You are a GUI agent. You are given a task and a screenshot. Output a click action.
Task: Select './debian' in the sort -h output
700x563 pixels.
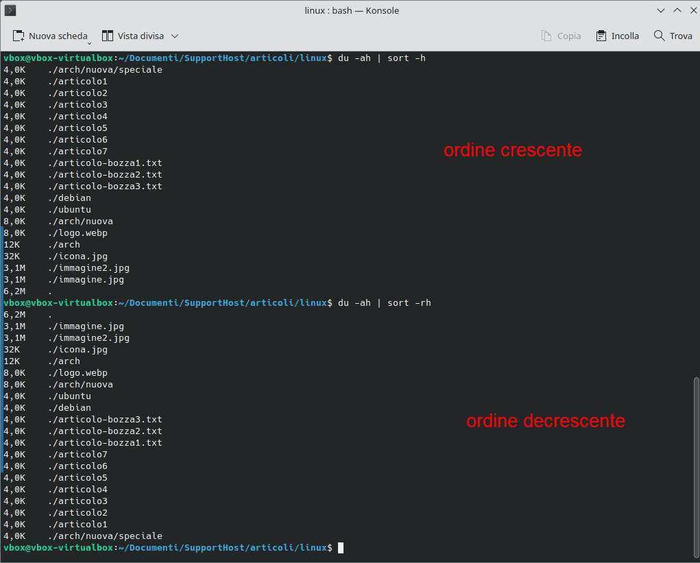69,197
